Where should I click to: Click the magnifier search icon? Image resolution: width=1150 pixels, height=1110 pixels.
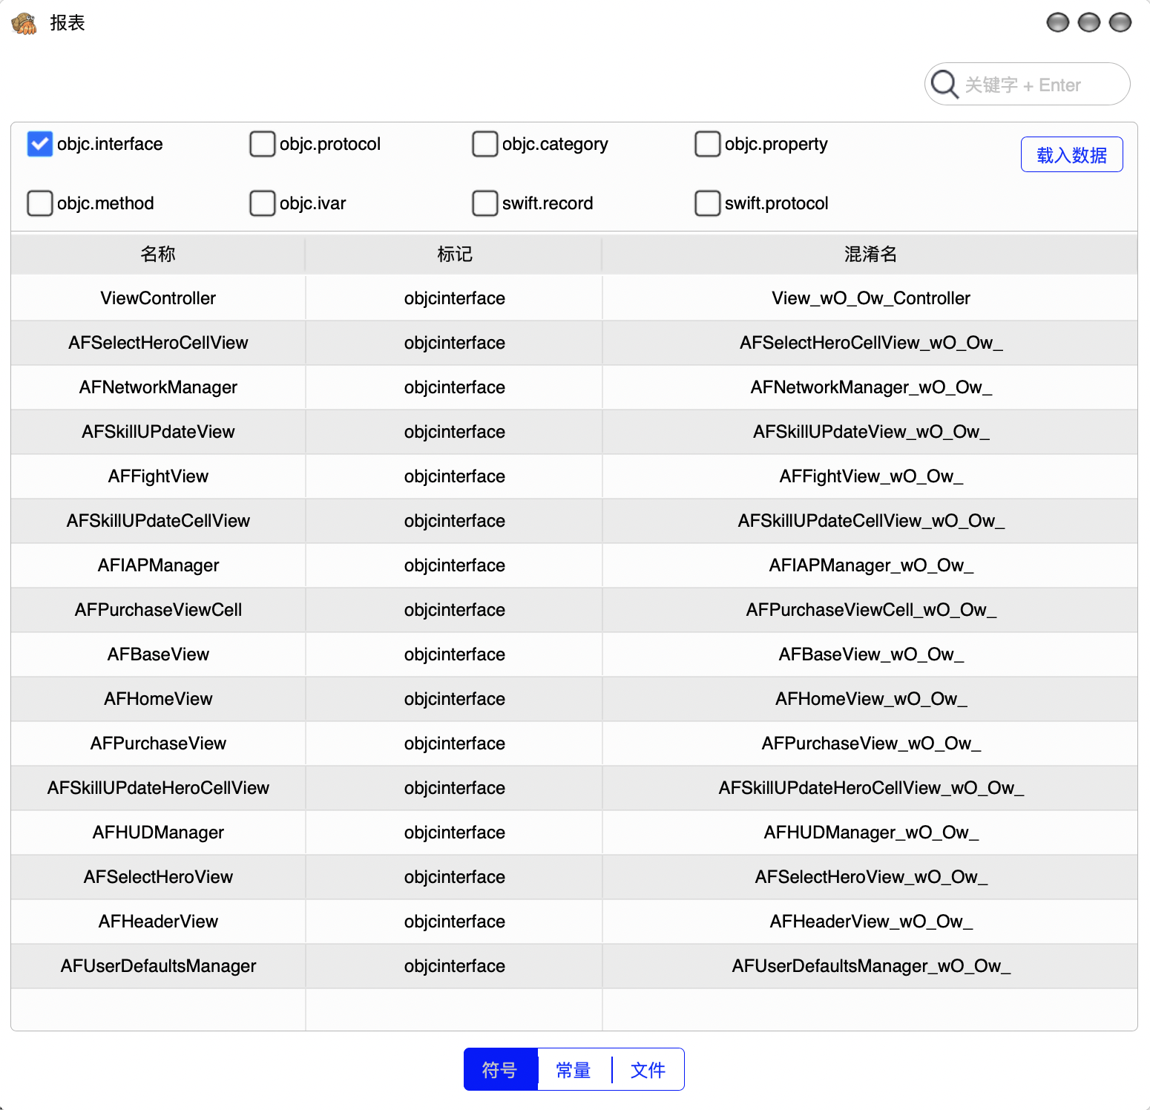click(x=944, y=84)
